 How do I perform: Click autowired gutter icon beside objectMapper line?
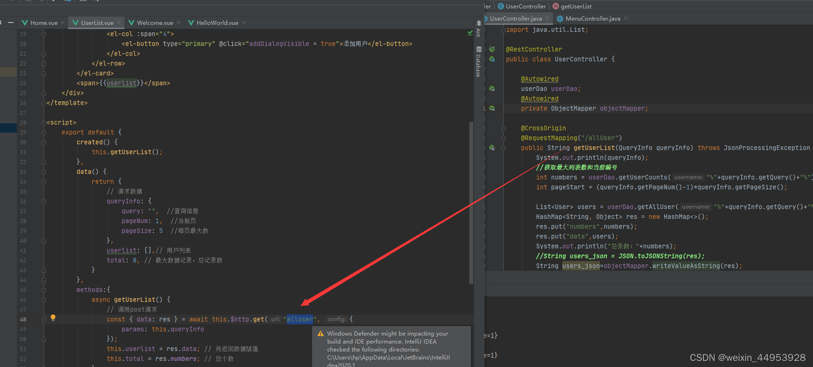(x=492, y=108)
